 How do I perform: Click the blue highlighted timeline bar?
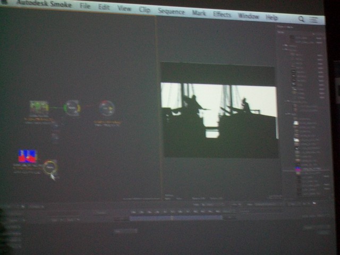coord(175,217)
